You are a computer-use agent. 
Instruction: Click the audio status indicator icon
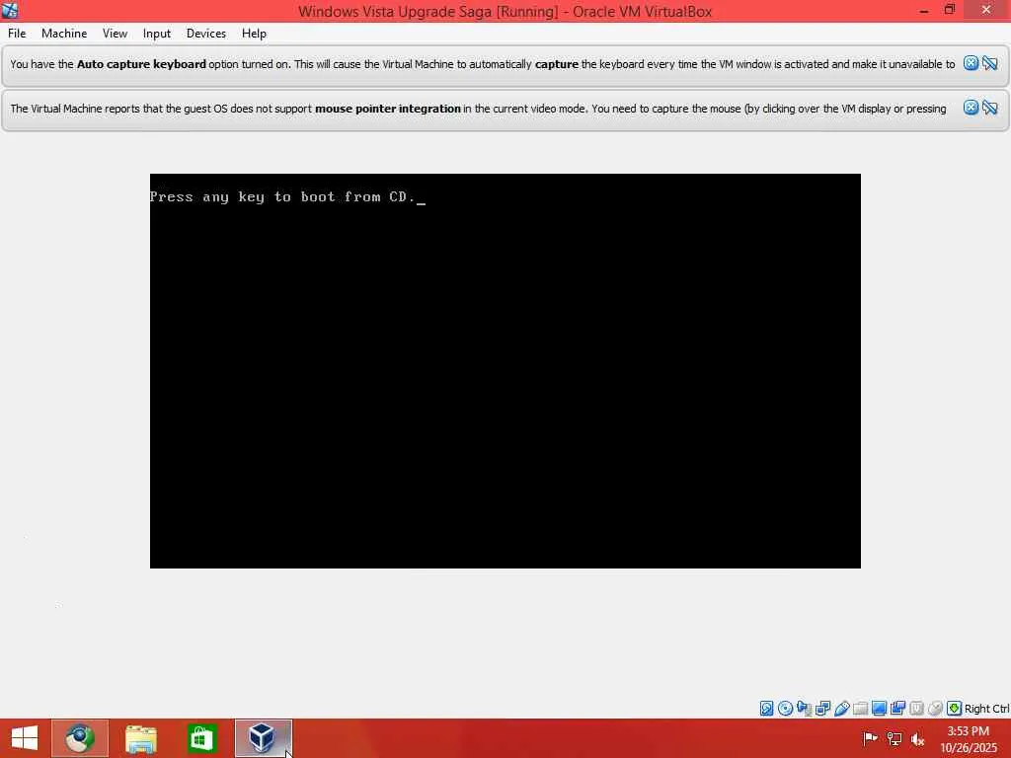[x=804, y=709]
